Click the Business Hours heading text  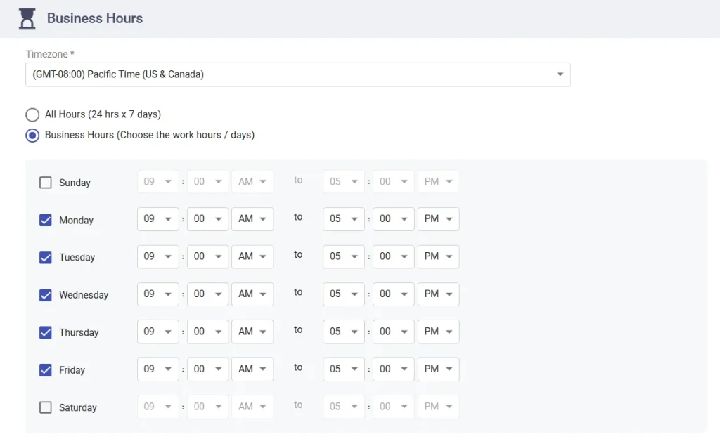95,18
